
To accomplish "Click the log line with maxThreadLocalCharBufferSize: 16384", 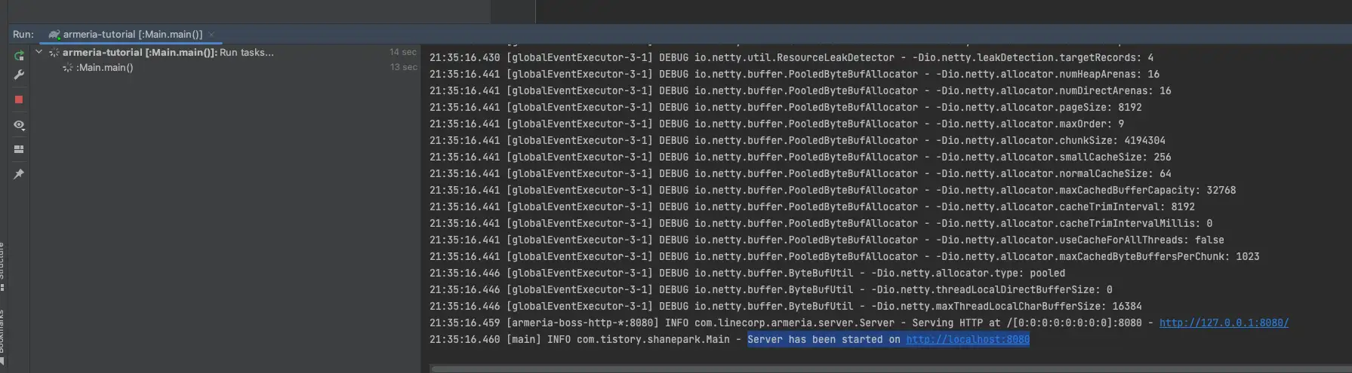I will [x=786, y=307].
